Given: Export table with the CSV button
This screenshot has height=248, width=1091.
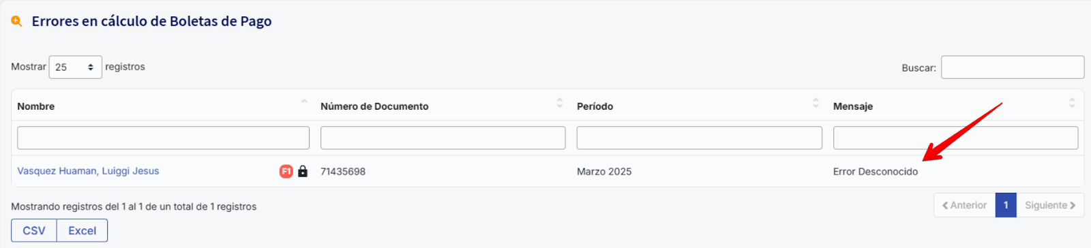Looking at the screenshot, I should click(34, 230).
